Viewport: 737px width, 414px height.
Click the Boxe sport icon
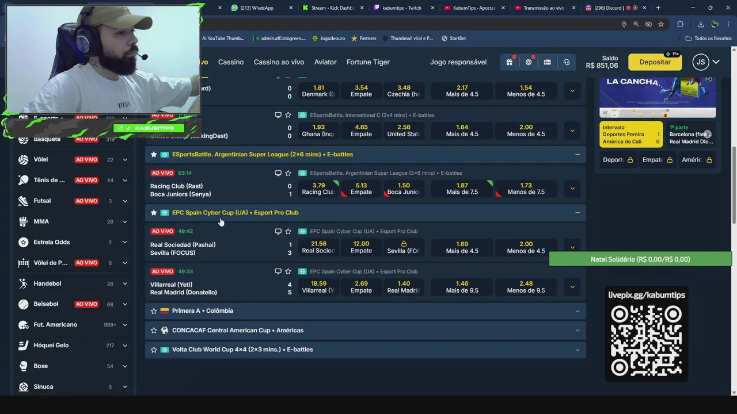pos(23,366)
